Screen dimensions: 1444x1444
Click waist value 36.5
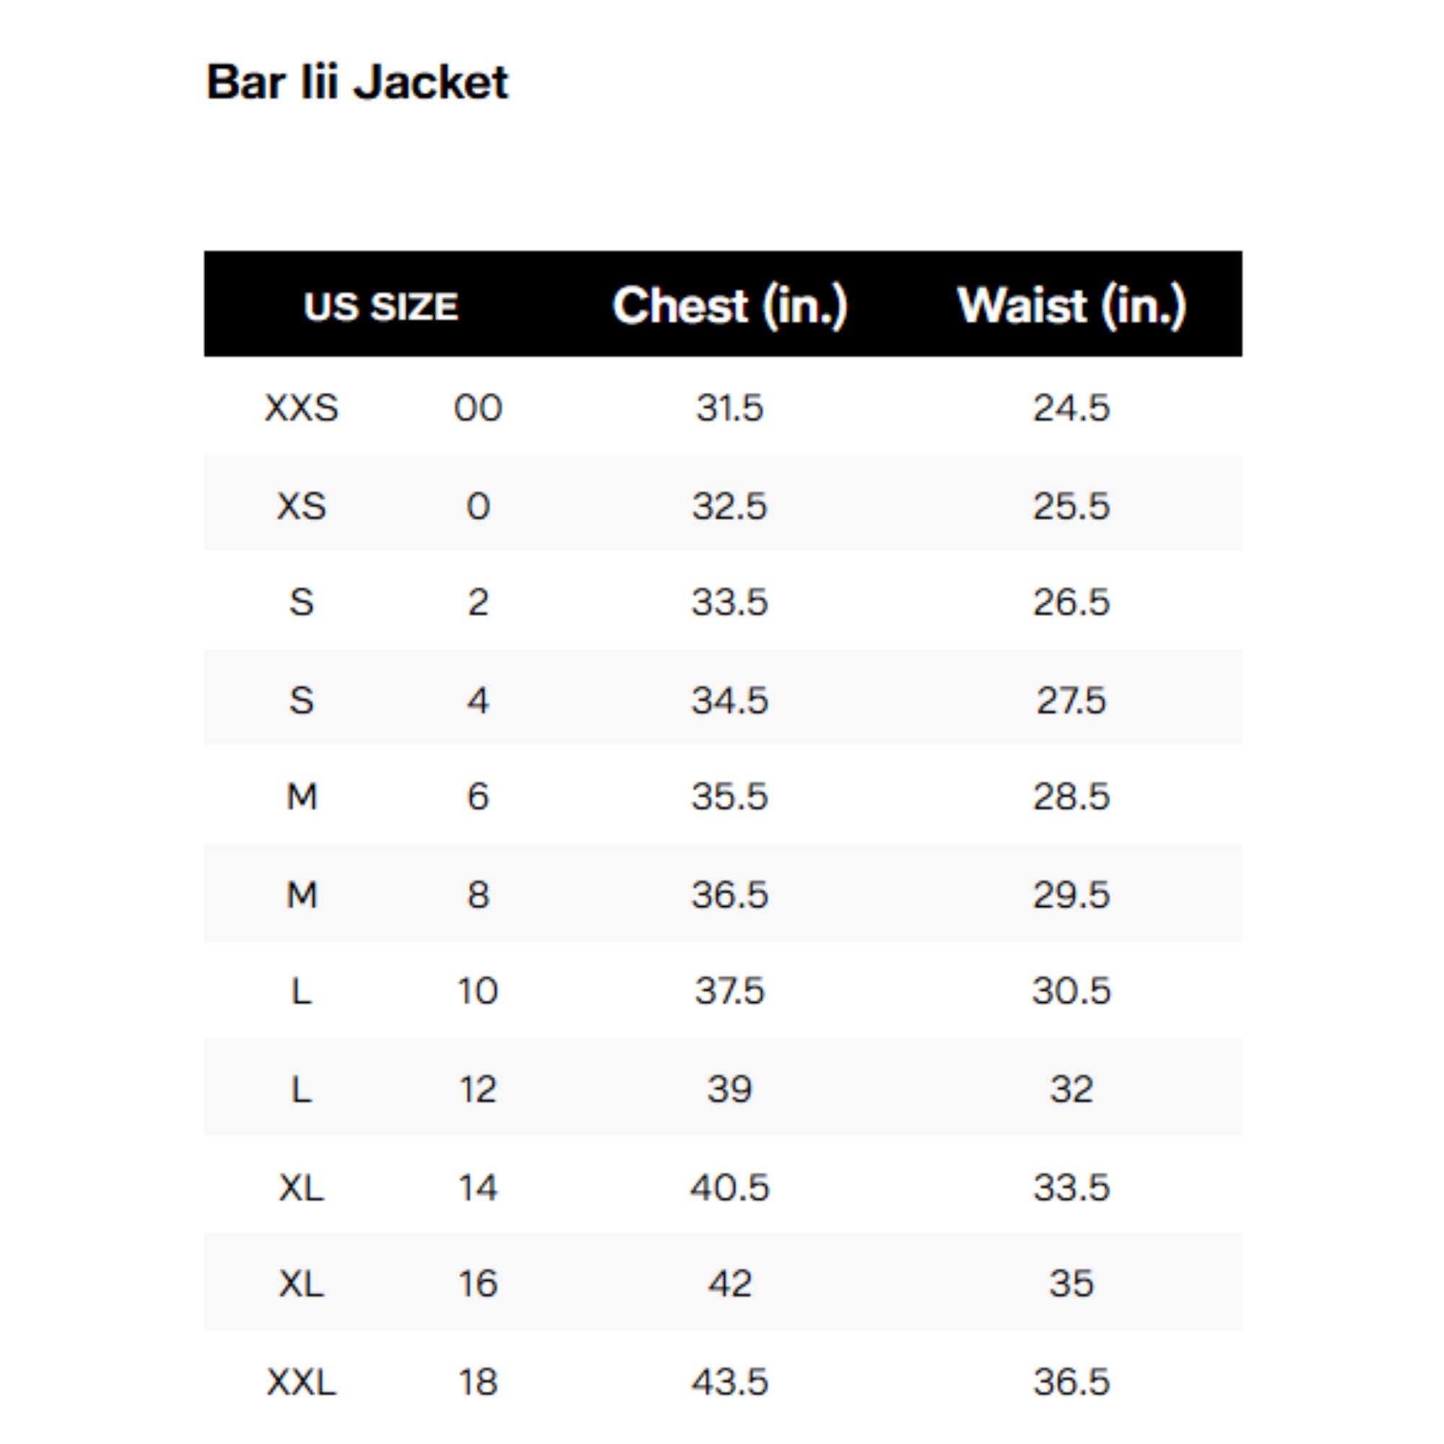coord(1071,1381)
